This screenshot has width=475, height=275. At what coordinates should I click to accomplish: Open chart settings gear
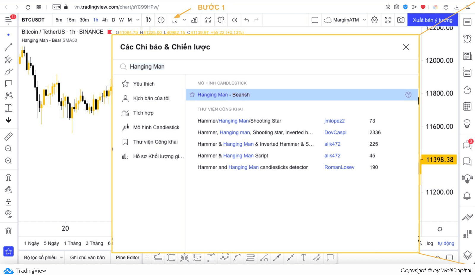point(375,20)
